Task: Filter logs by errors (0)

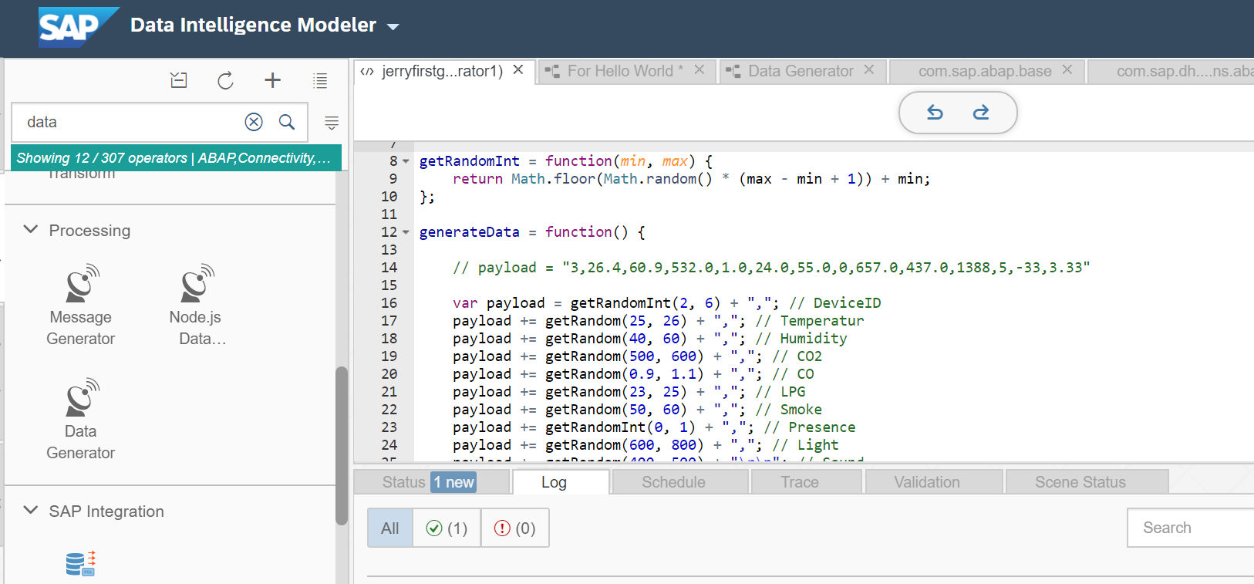Action: point(515,528)
